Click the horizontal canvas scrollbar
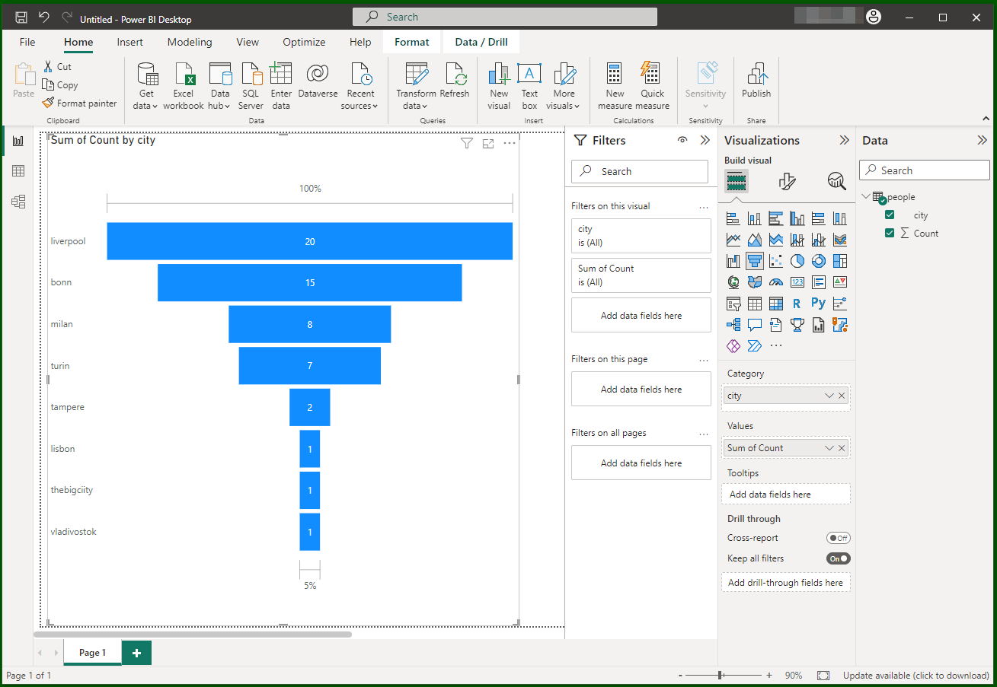The image size is (997, 687). (x=193, y=634)
